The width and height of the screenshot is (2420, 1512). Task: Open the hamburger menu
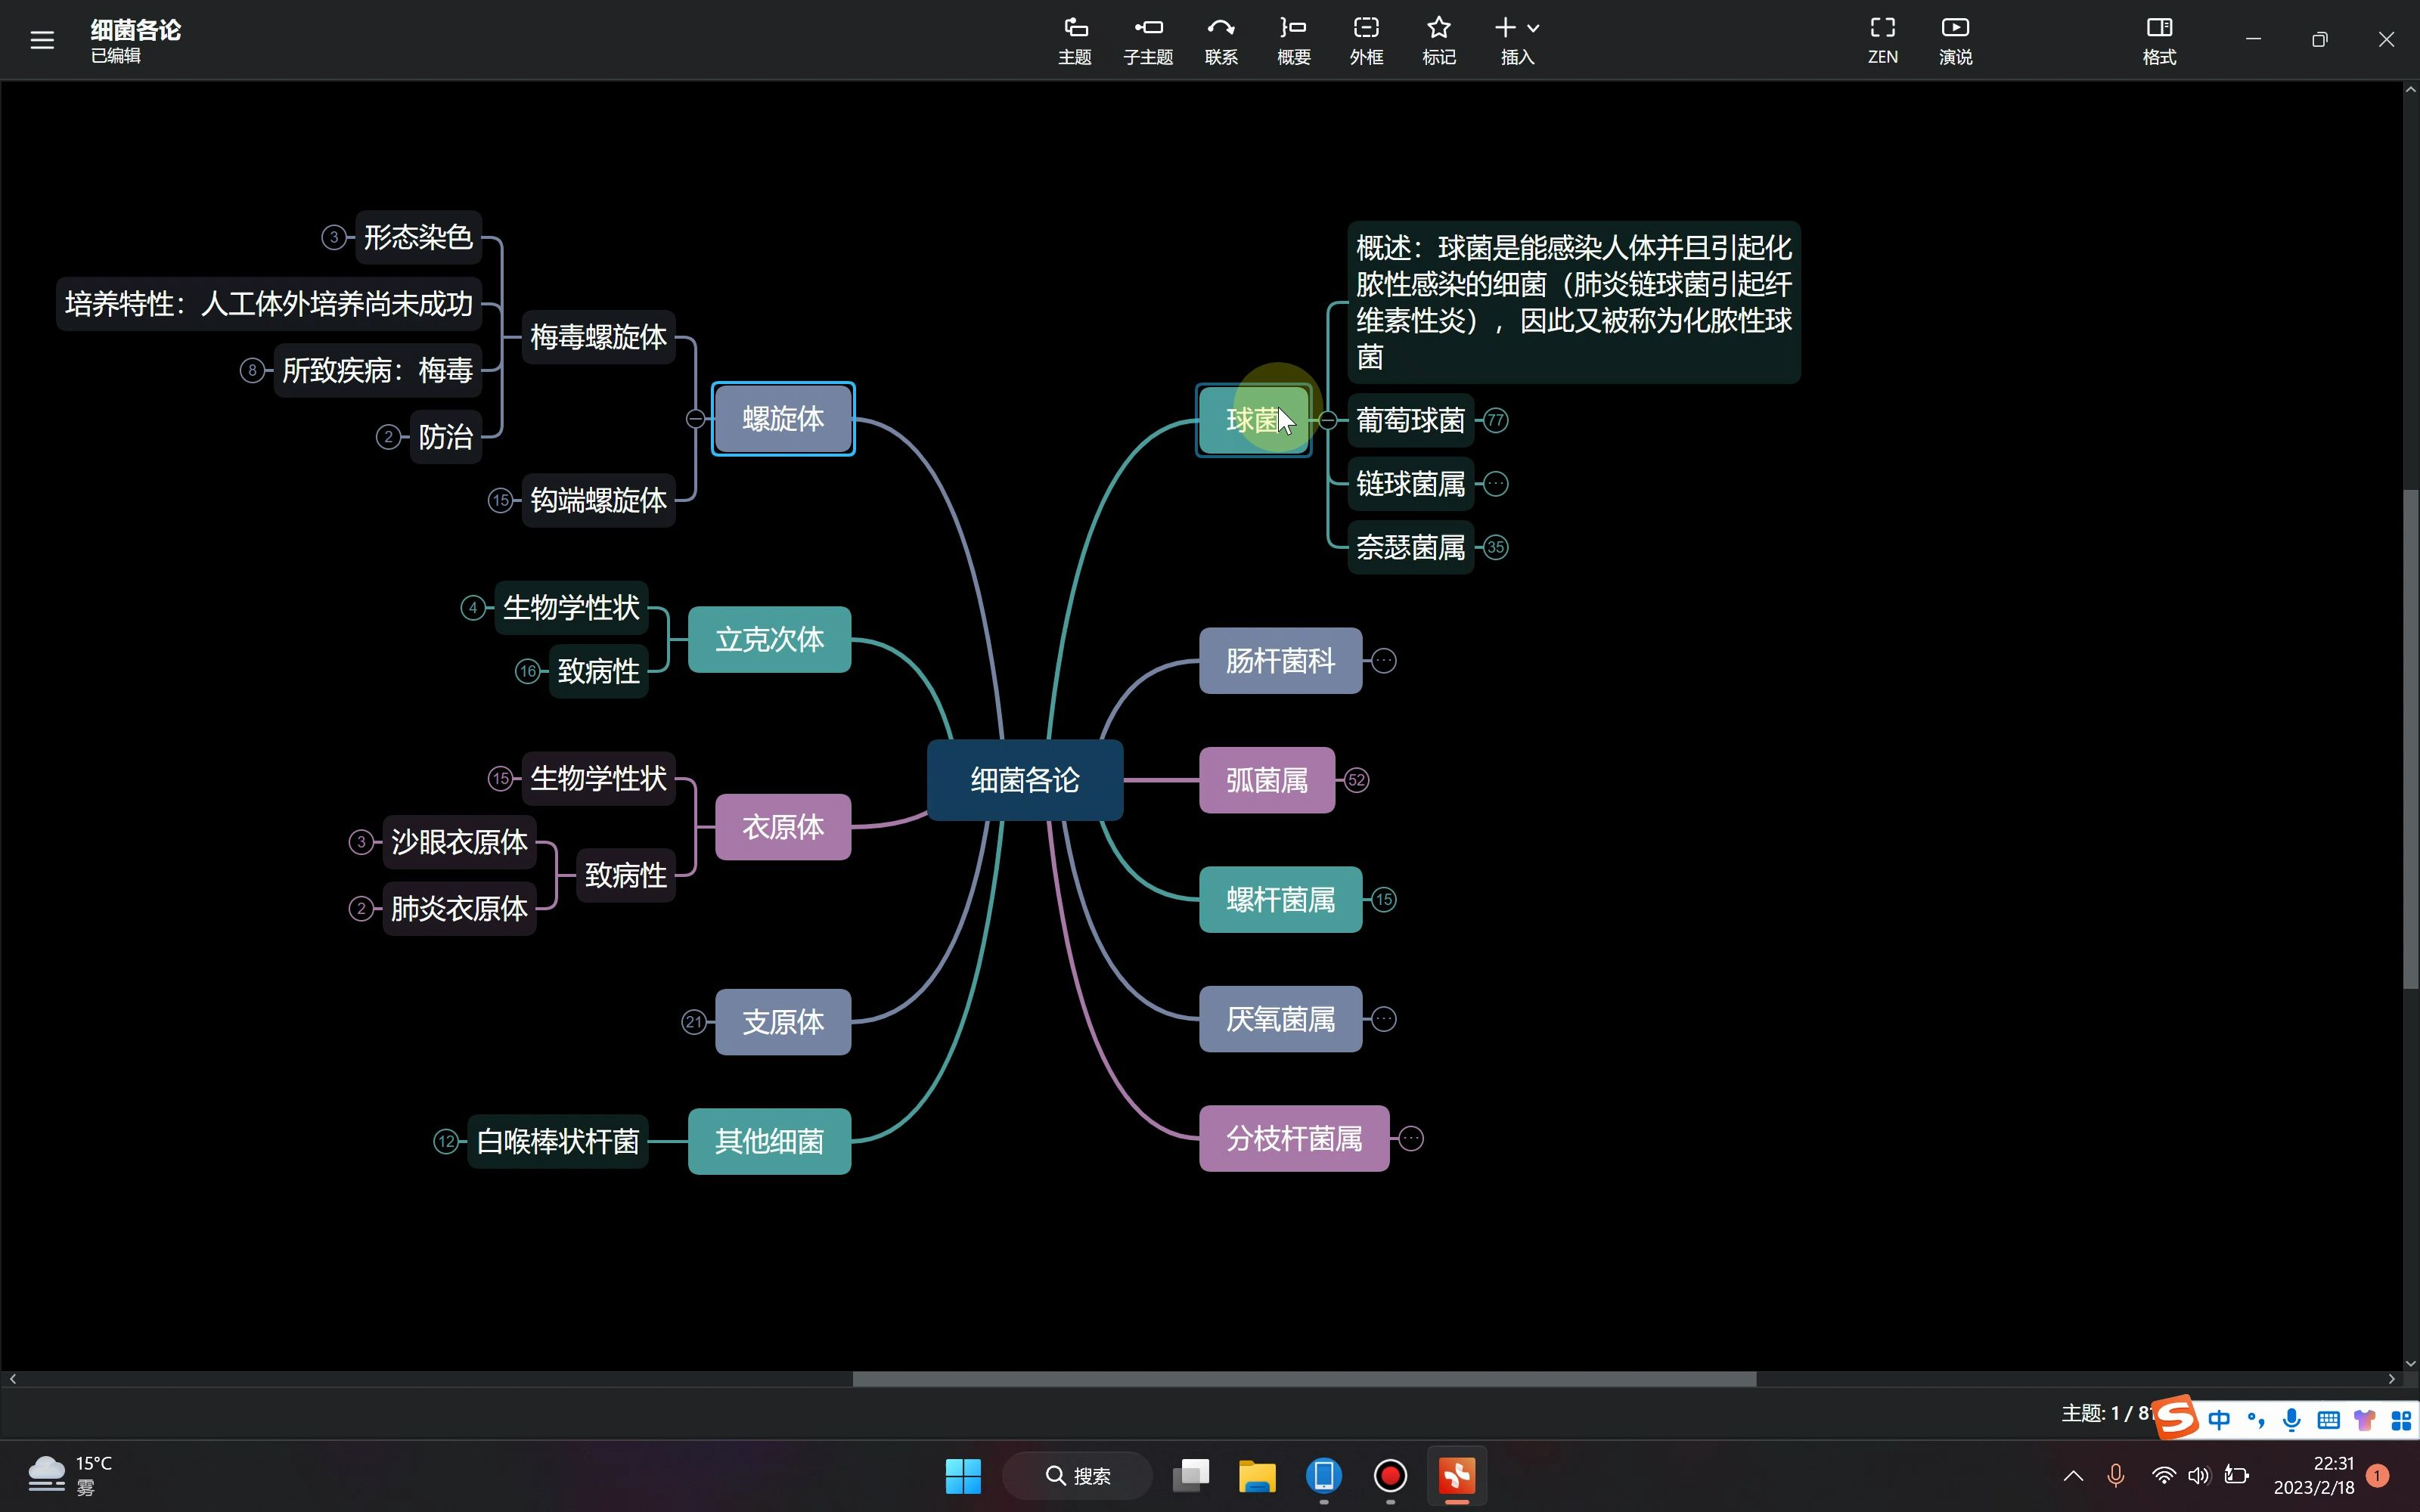[42, 40]
